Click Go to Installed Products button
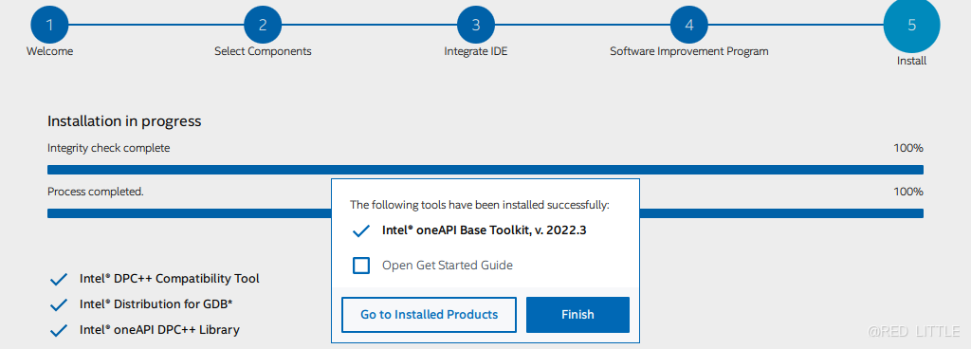The image size is (971, 349). pos(429,314)
